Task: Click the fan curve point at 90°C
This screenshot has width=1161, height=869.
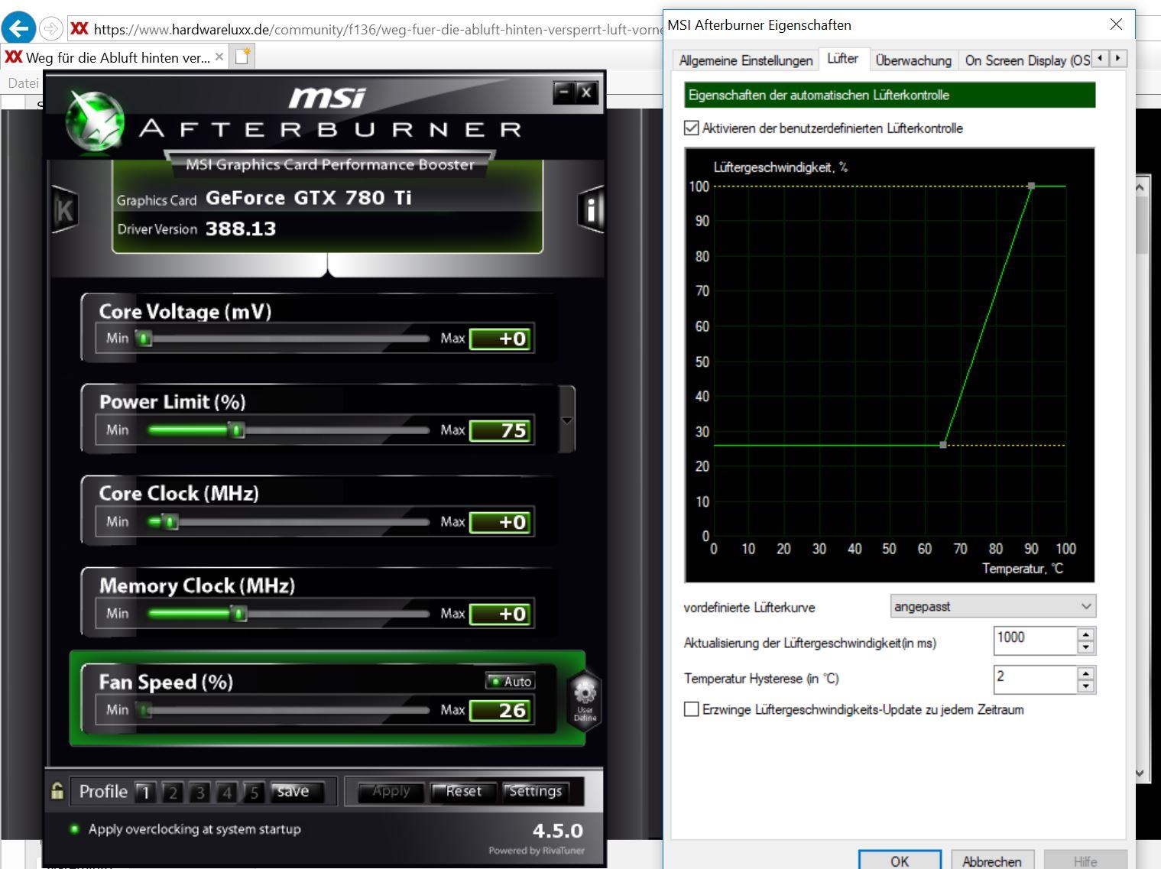Action: pos(1031,186)
